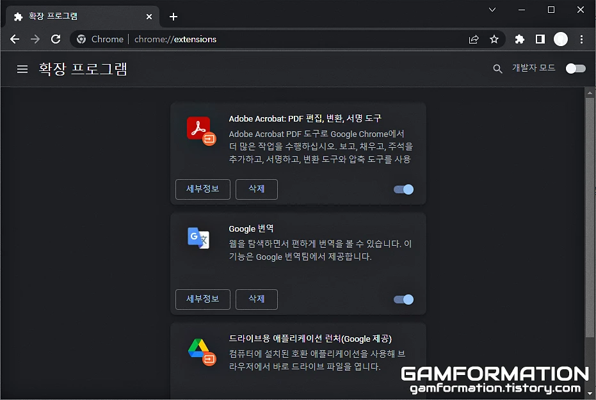Click the 확장 프로그램 page heading
596x400 pixels.
(x=83, y=69)
